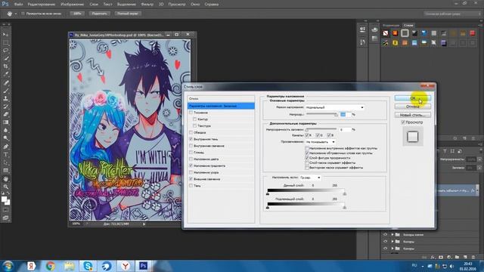Select the Quick Selection tool
Screen dimensions: 484x272
(5, 58)
